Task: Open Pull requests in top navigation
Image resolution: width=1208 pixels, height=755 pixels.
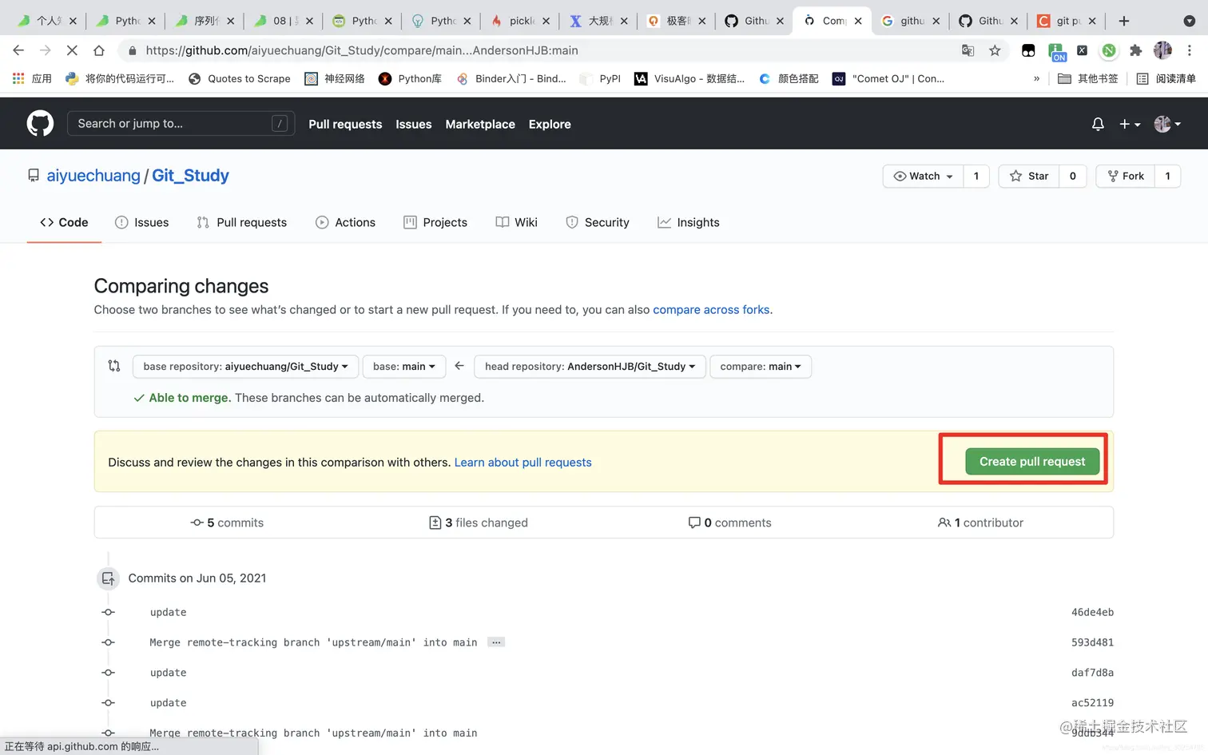Action: (x=345, y=124)
